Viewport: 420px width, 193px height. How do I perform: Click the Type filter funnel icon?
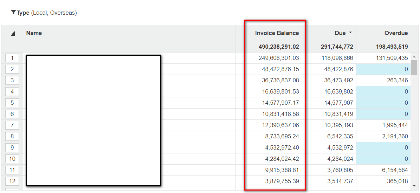click(13, 12)
